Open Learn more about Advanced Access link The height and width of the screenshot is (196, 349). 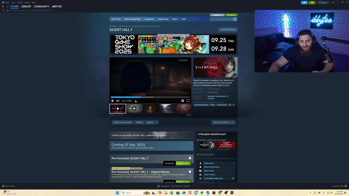coord(147,177)
